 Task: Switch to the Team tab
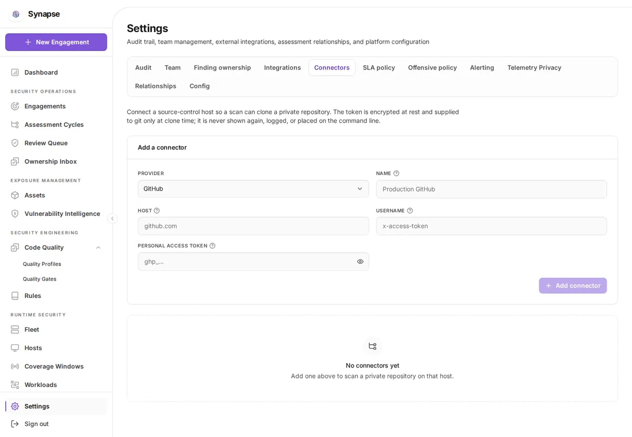click(x=173, y=67)
